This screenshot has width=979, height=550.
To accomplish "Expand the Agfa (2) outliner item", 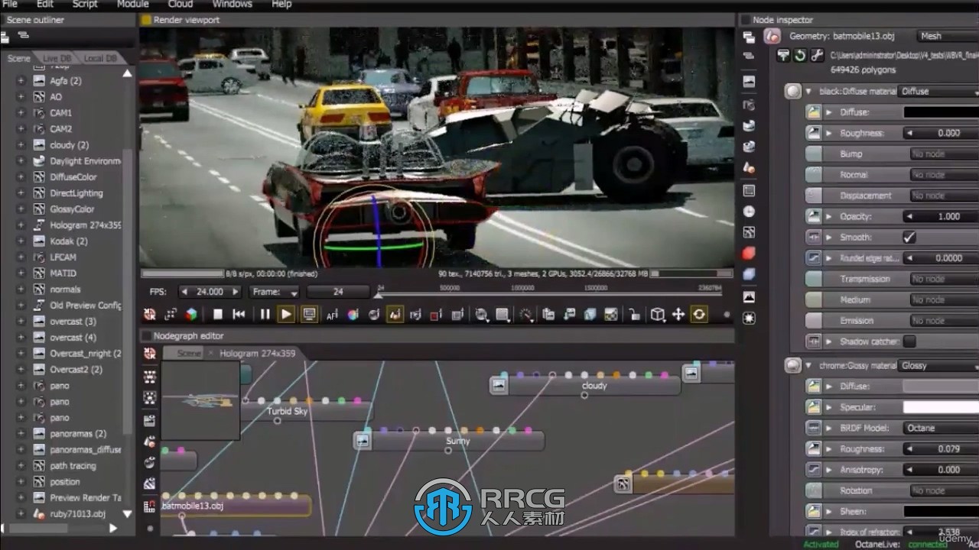I will point(21,80).
